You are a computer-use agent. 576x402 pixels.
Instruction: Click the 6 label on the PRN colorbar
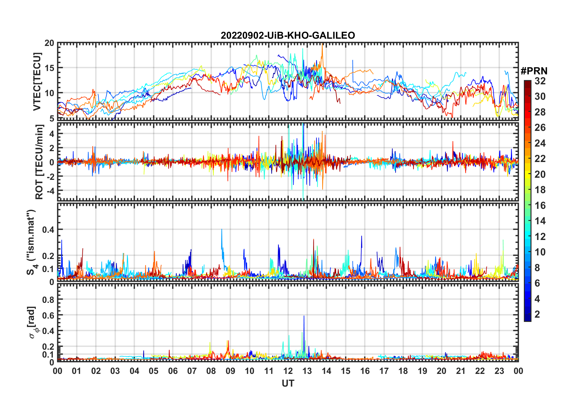click(x=537, y=283)
